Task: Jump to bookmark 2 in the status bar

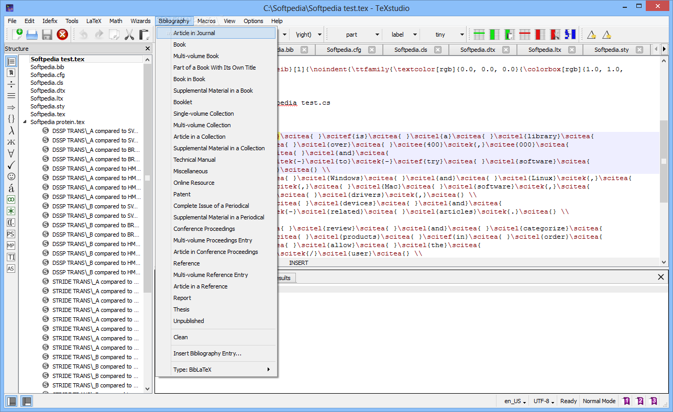Action: pos(639,401)
